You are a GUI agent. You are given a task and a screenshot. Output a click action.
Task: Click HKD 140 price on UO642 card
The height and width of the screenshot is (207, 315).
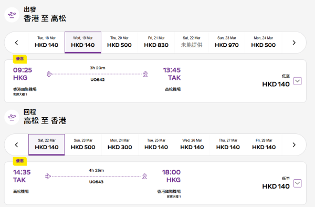276,84
